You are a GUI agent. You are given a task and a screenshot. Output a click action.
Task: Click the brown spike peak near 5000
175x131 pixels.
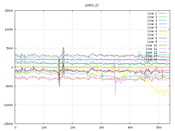(x=63, y=48)
